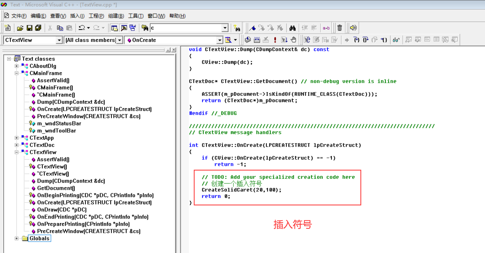The image size is (485, 253).
Task: Click the Find binoculars icon
Action: [x=293, y=28]
